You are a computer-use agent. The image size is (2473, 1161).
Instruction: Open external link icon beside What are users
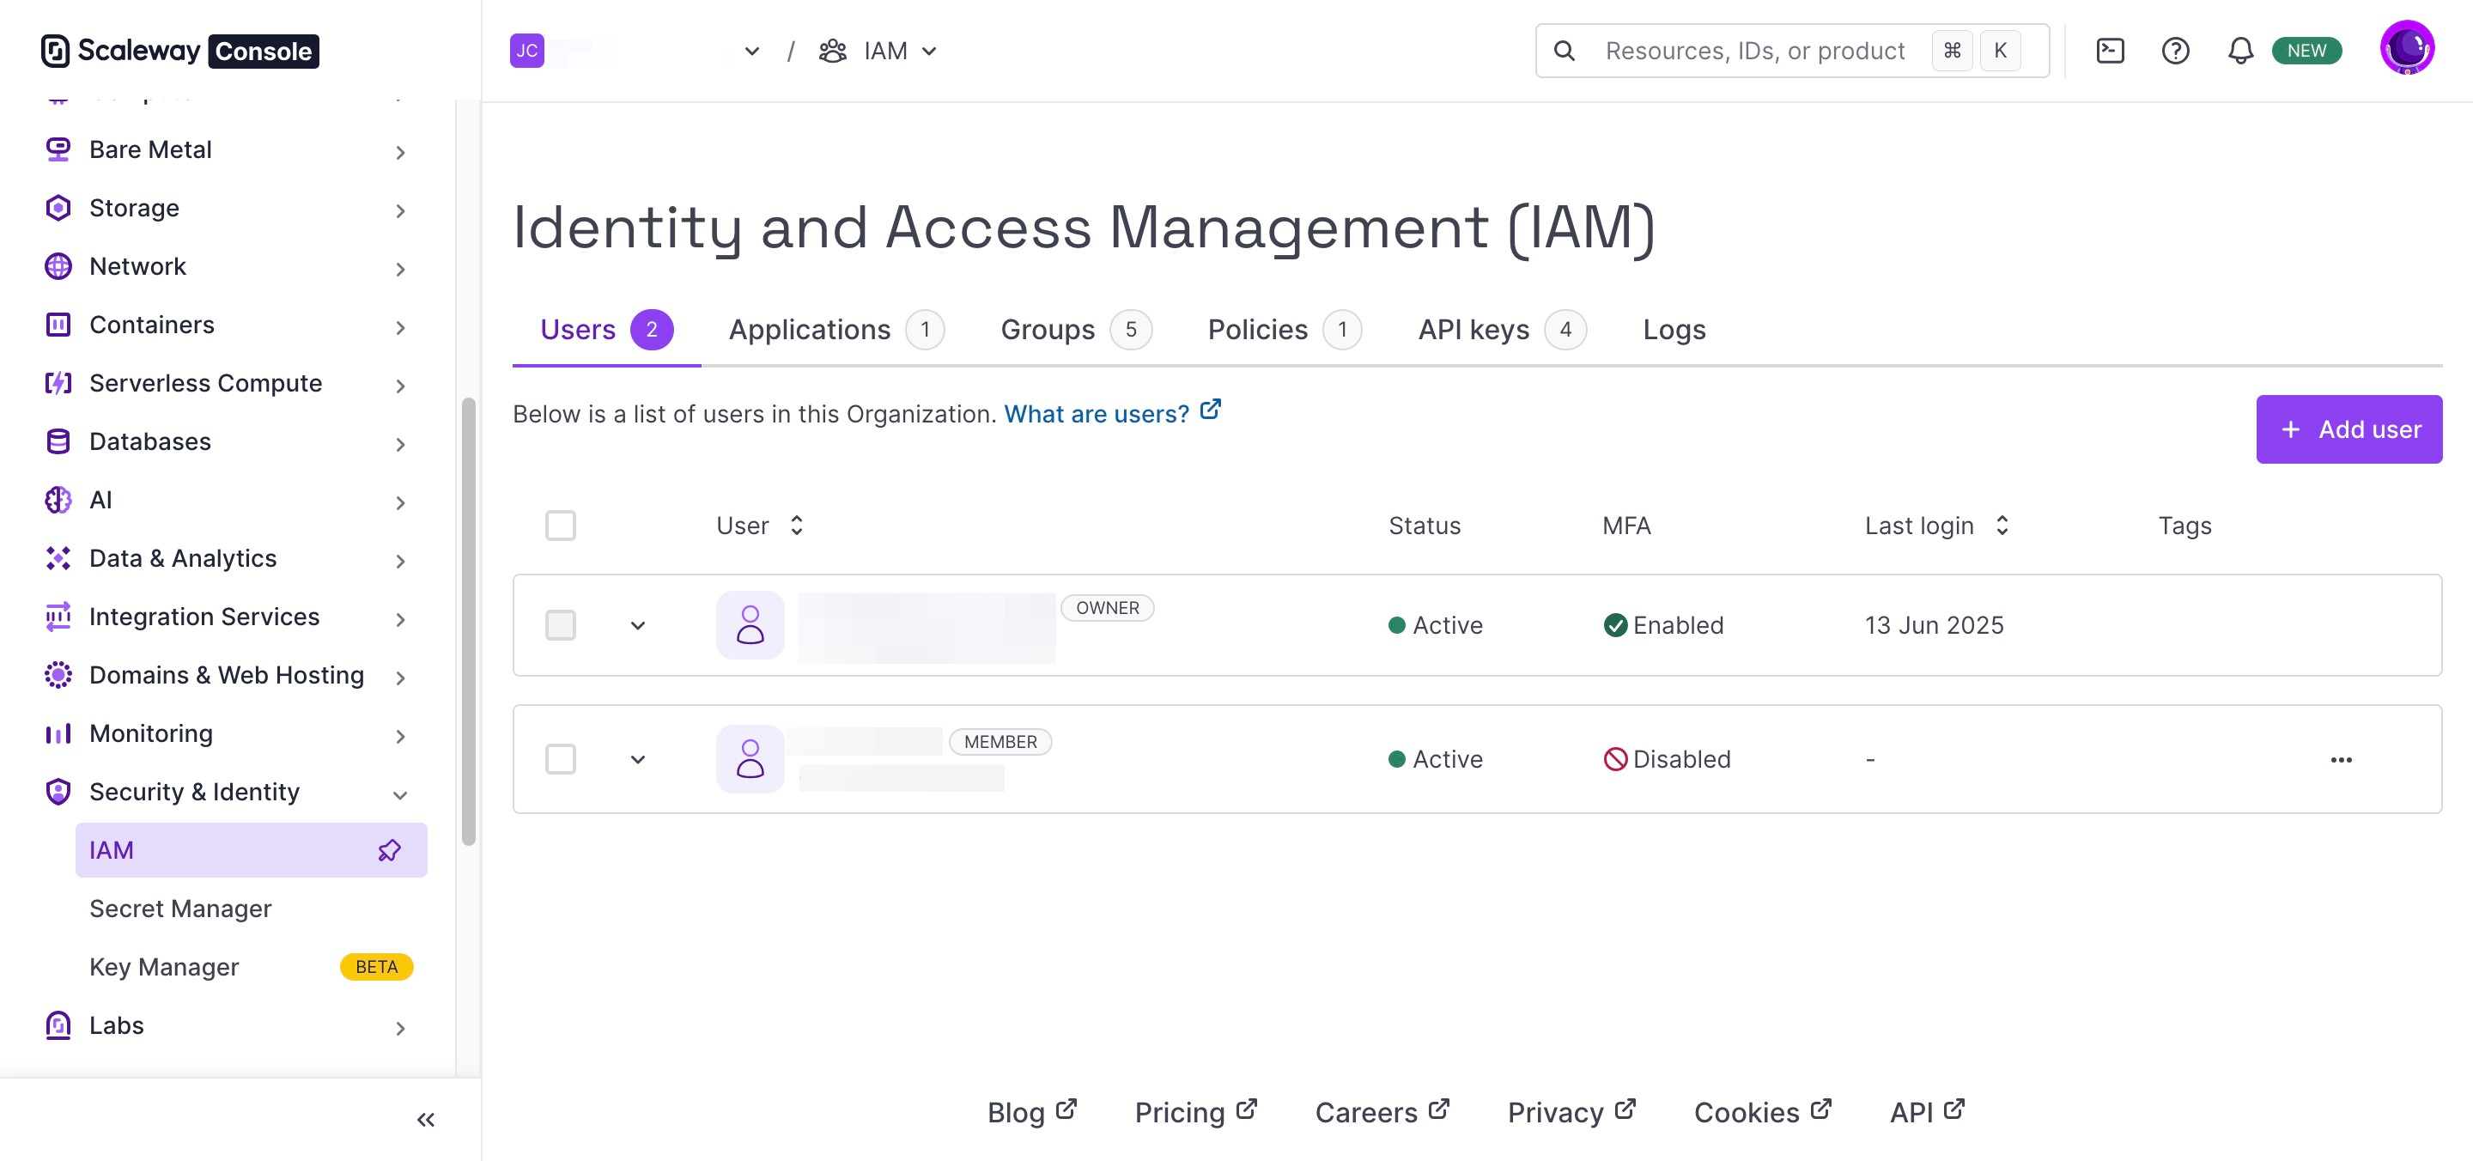(1211, 410)
